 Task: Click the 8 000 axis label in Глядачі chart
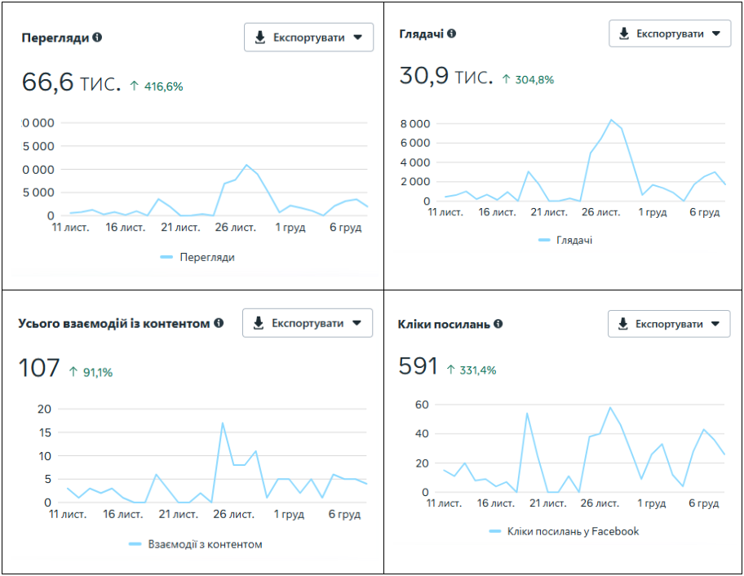click(414, 124)
